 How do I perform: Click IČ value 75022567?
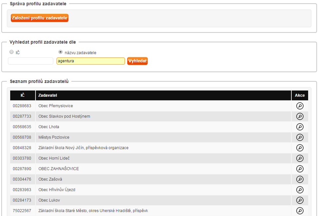point(22,211)
